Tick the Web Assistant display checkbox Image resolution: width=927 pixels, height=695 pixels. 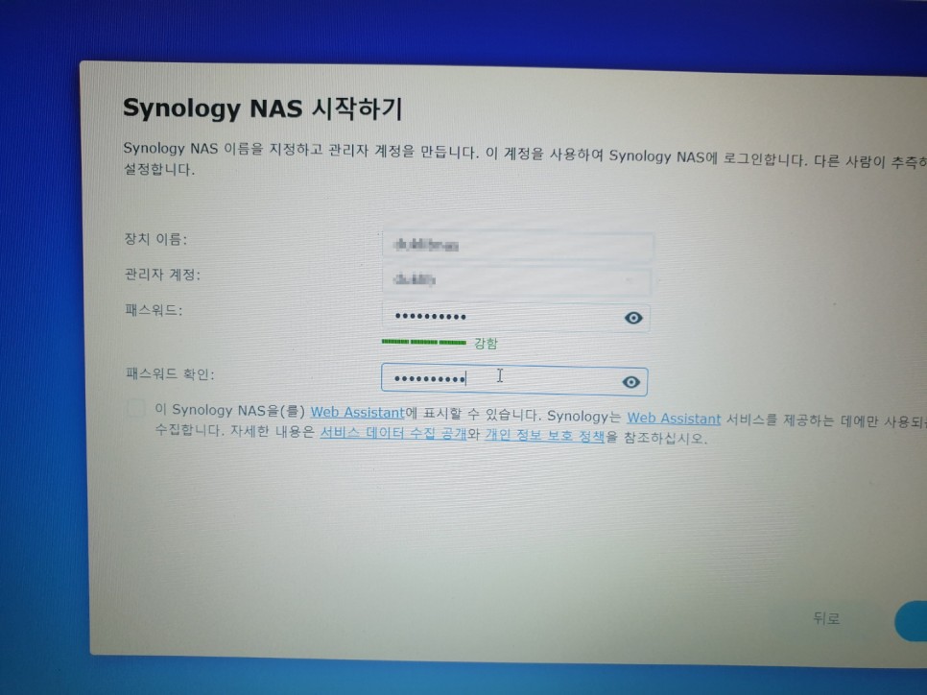coord(136,409)
